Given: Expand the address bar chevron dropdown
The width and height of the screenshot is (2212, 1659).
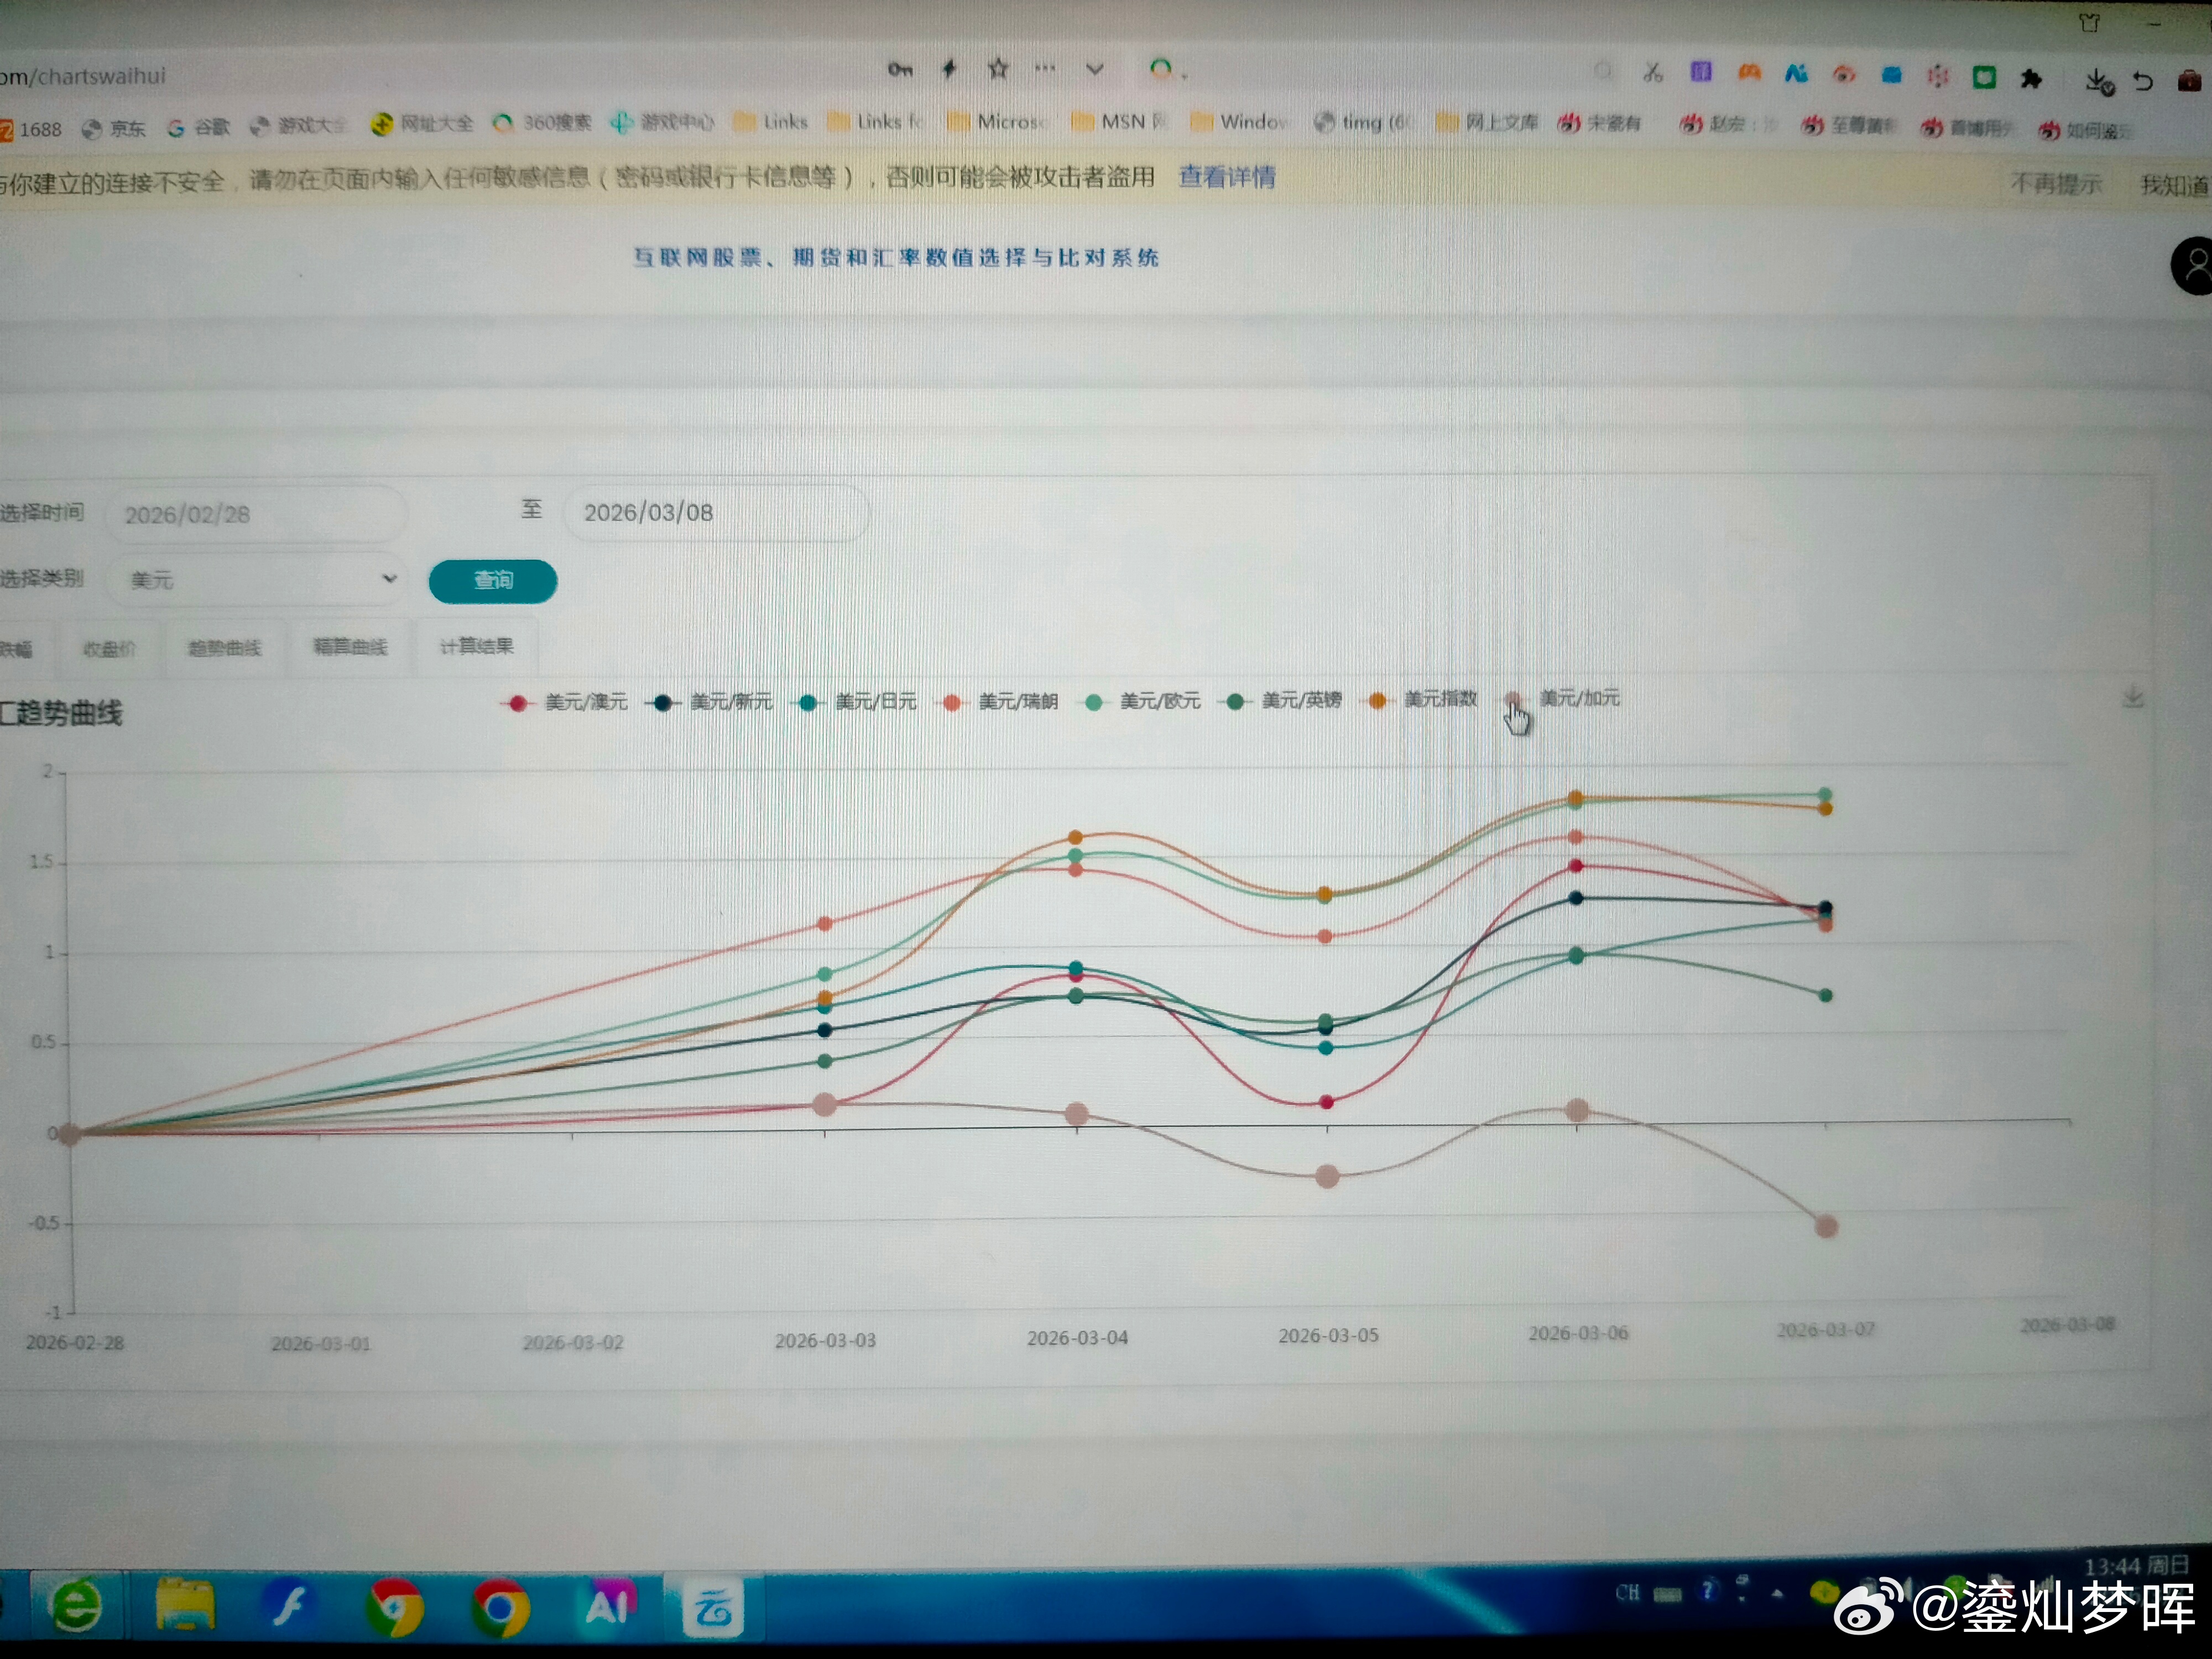Looking at the screenshot, I should point(1094,69).
